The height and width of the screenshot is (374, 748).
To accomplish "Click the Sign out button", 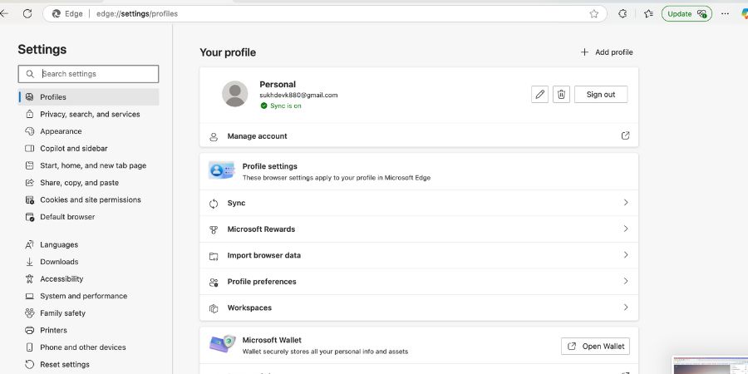I will point(601,95).
